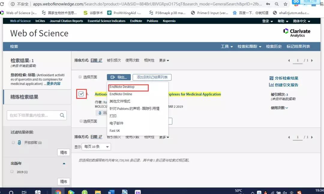The height and width of the screenshot is (194, 324).
Task: Enable the 开放获取 filter checkbox
Action: [13, 142]
